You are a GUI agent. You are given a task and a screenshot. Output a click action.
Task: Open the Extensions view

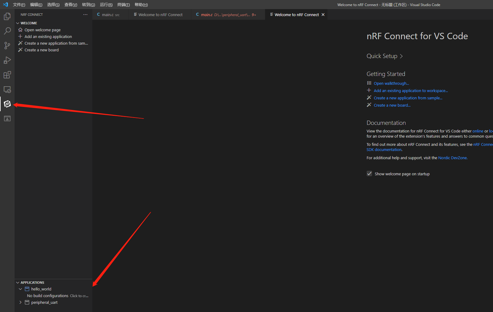[x=7, y=75]
